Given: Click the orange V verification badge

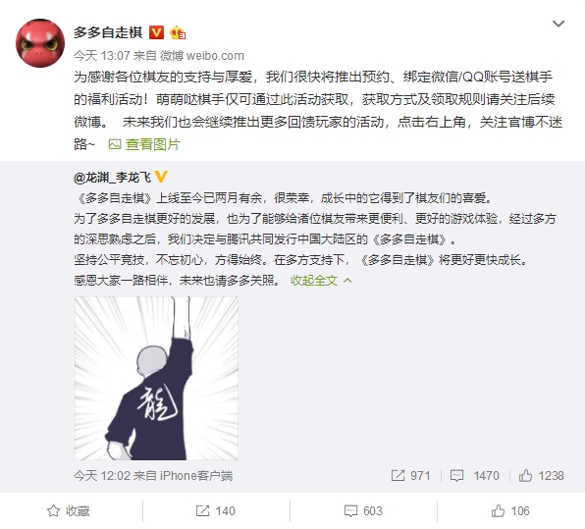Looking at the screenshot, I should tap(156, 32).
